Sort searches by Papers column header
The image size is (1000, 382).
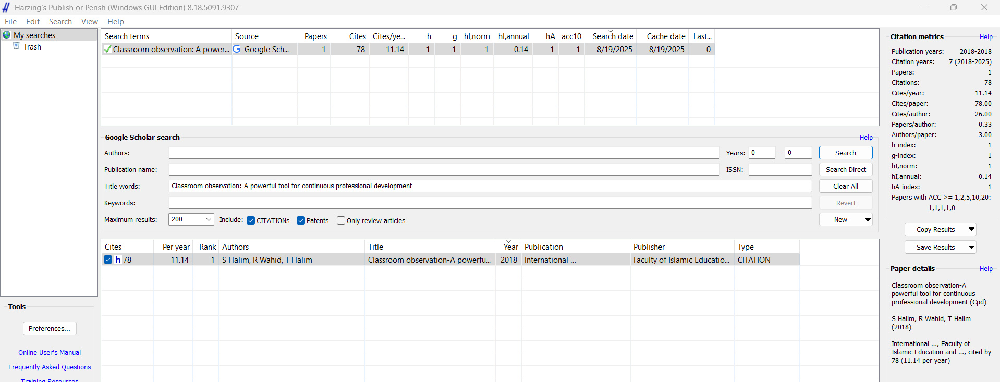(313, 36)
